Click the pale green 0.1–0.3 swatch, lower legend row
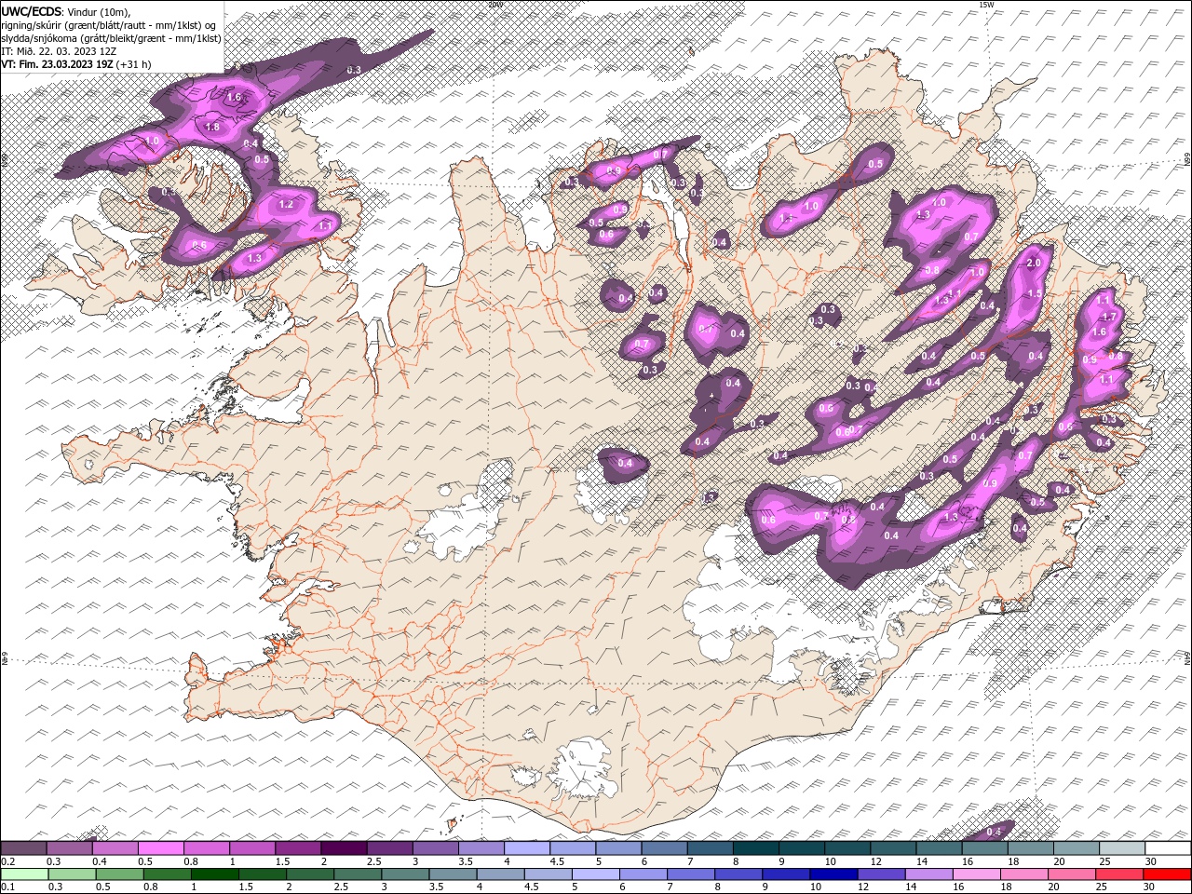 (25, 874)
